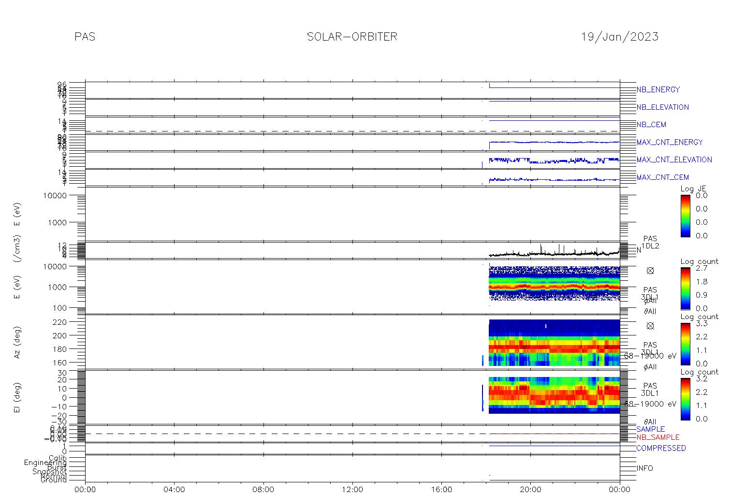Click the INFO label
731x493 pixels.
point(644,468)
